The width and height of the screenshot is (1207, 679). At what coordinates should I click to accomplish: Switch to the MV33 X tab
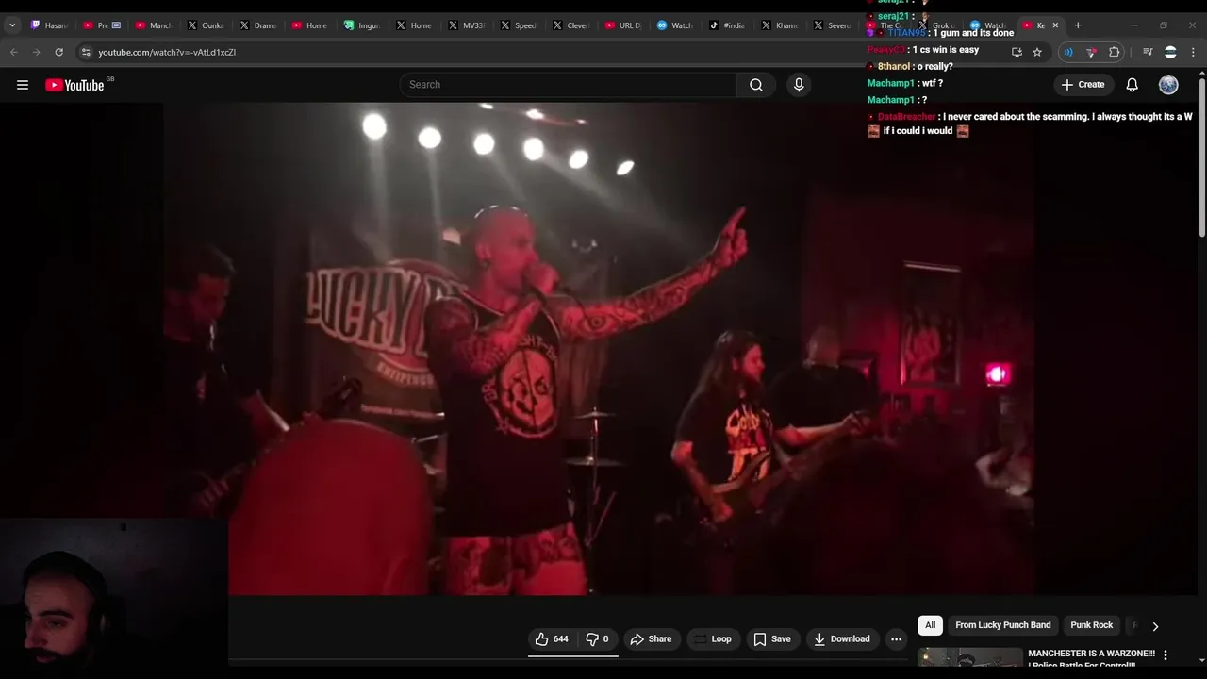[467, 25]
